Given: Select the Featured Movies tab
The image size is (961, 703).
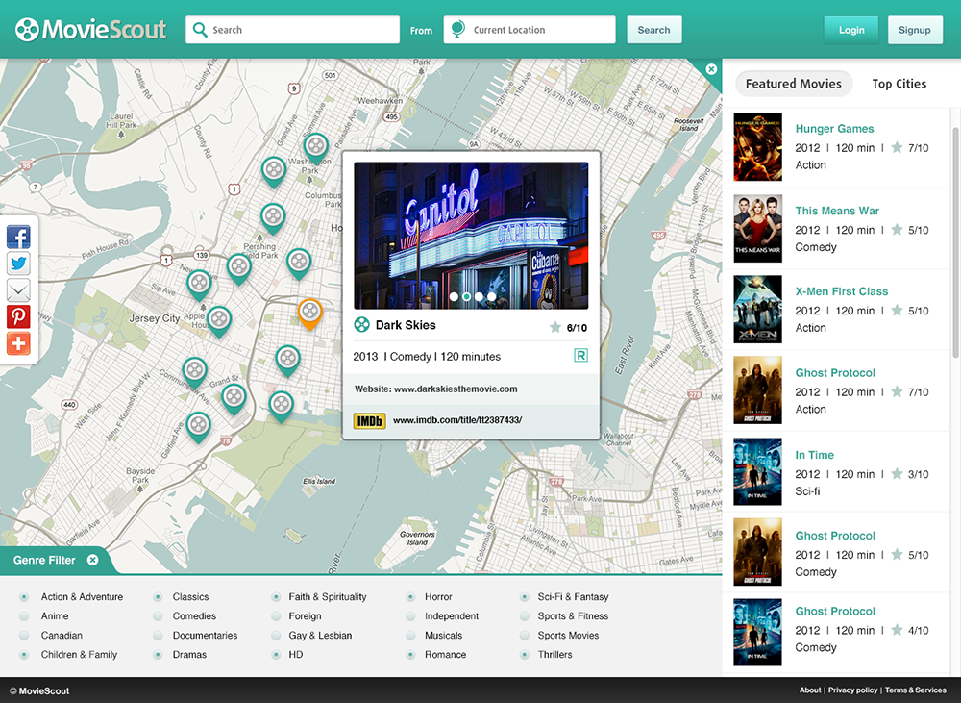Looking at the screenshot, I should [x=793, y=84].
